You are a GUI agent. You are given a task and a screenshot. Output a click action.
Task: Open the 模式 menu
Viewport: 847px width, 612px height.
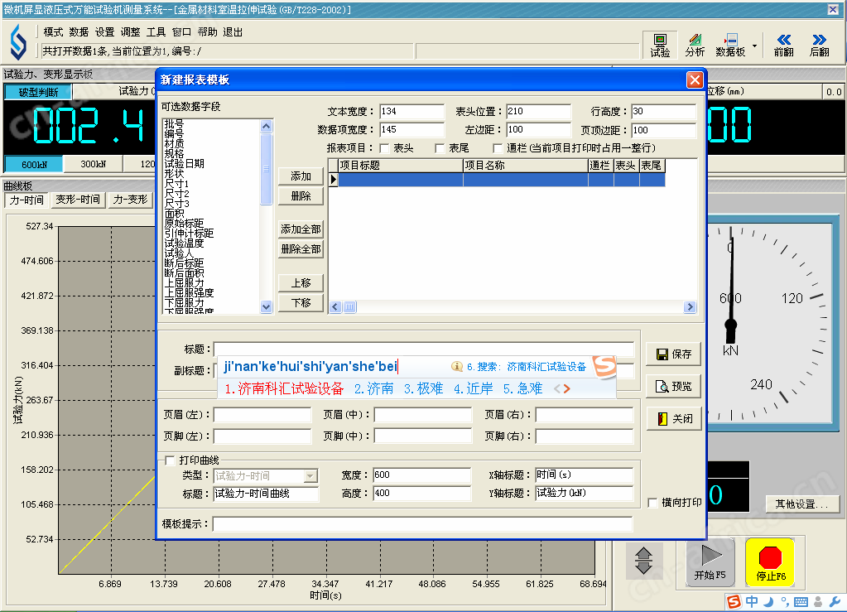click(x=53, y=32)
